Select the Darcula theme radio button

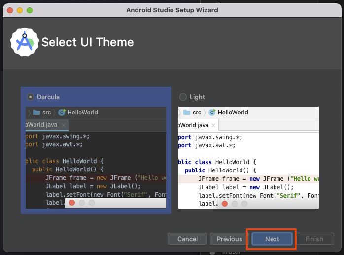30,97
